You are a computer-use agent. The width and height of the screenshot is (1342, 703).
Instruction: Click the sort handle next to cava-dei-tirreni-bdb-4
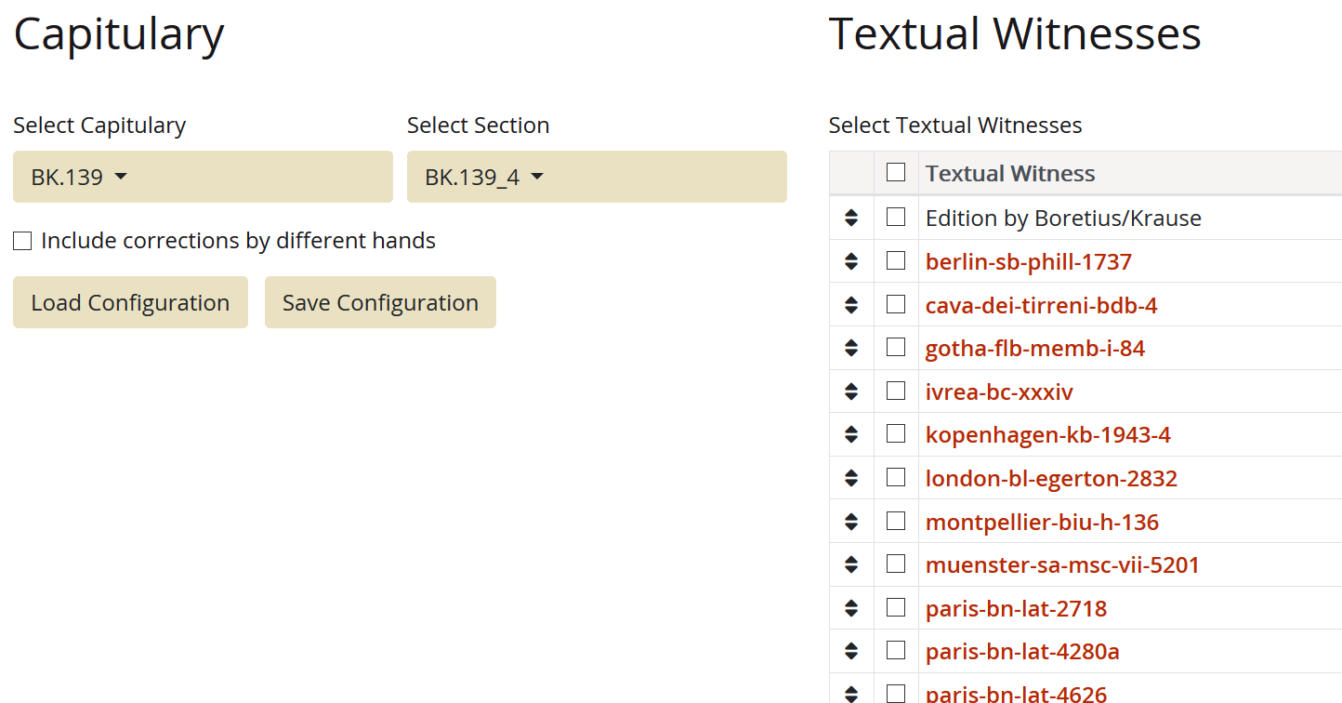851,305
